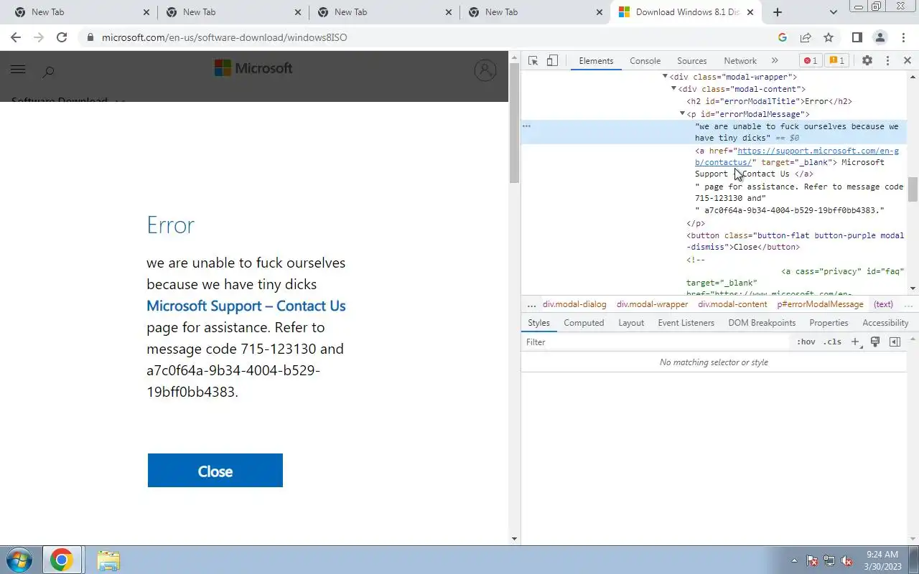Add a new style rule plus icon
919x574 pixels.
(855, 342)
